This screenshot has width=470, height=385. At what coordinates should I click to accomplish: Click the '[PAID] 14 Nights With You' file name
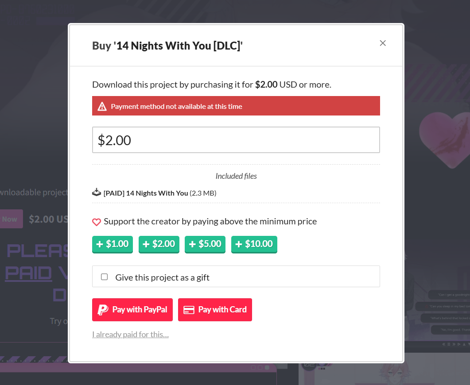point(146,193)
